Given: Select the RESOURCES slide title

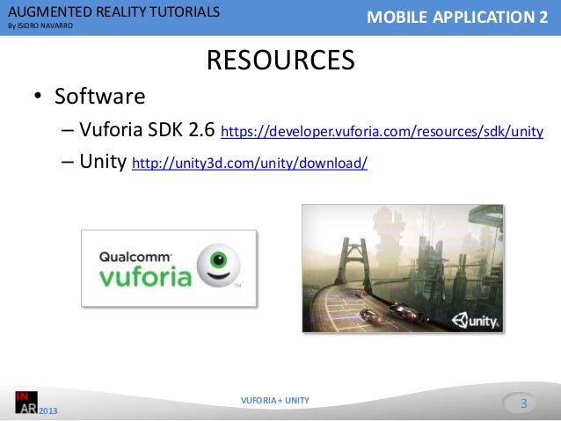Looking at the screenshot, I should [x=280, y=60].
